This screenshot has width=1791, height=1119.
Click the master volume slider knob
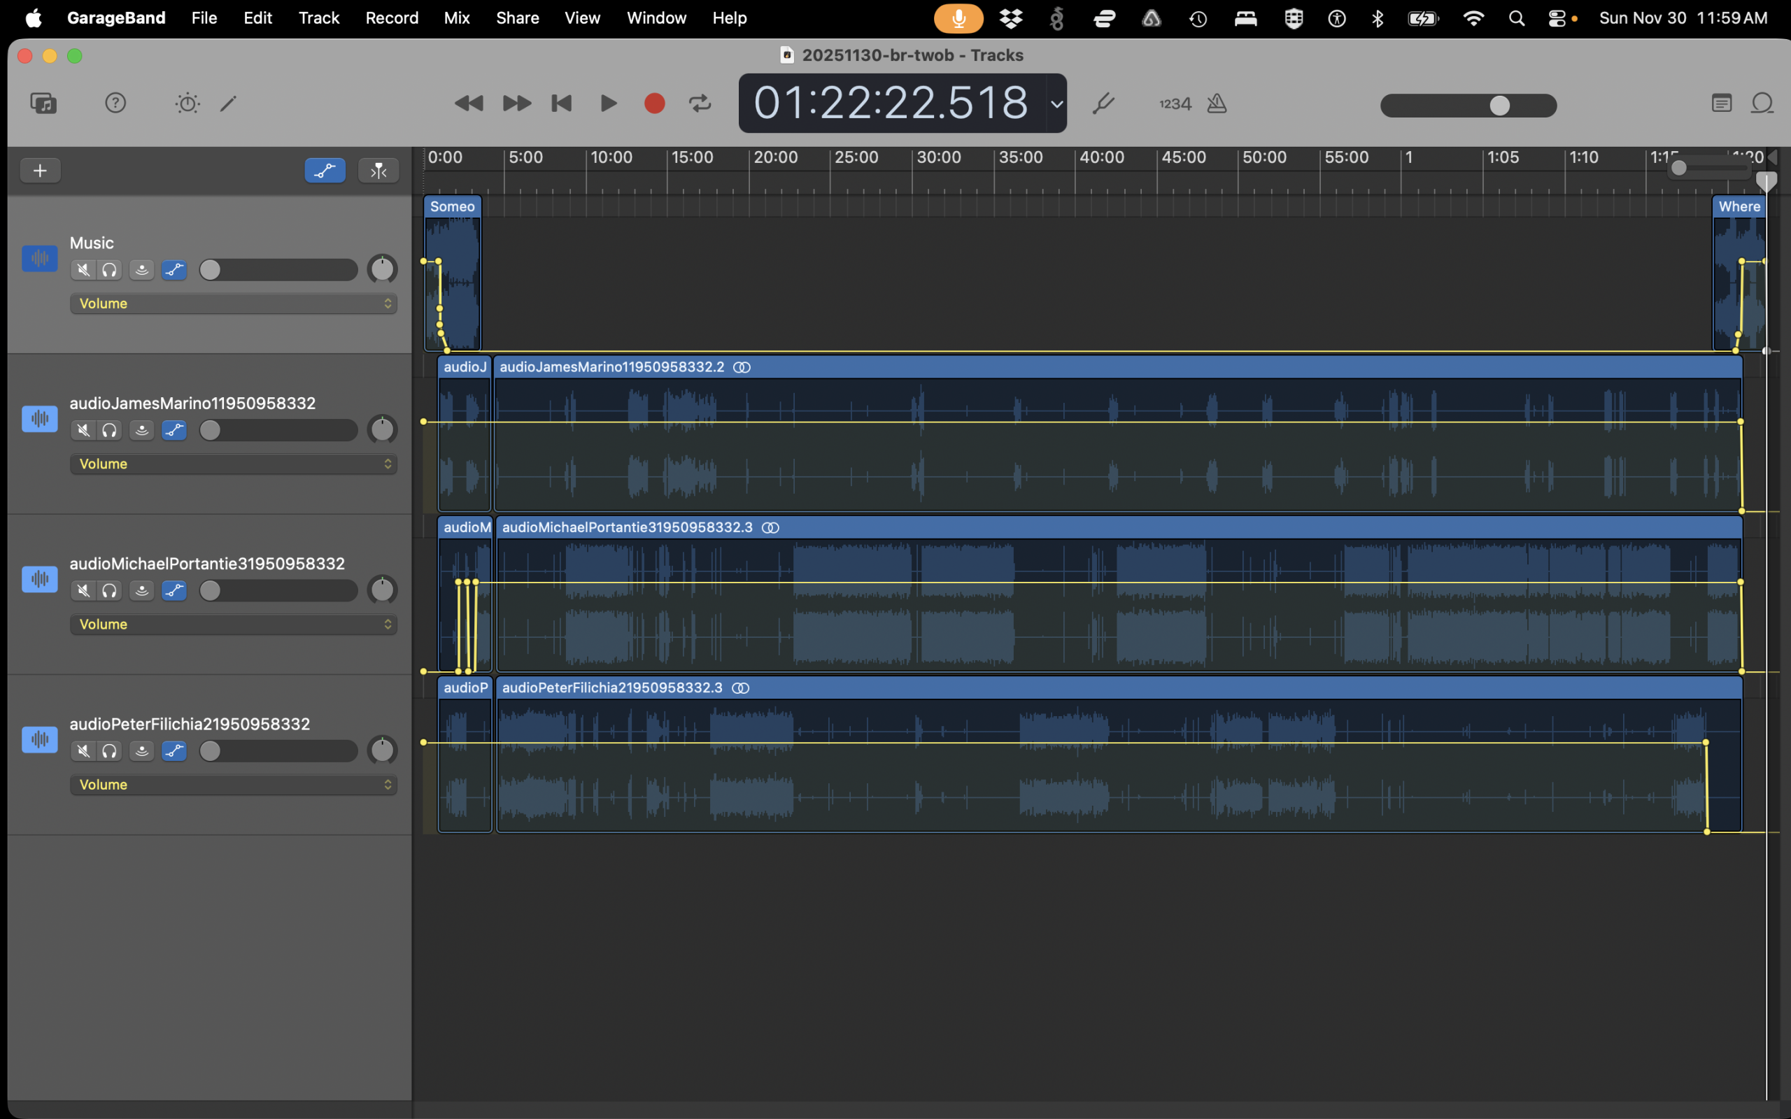1499,105
